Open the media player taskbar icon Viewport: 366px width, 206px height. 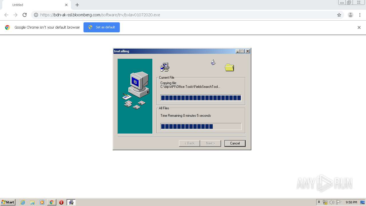pyautogui.click(x=42, y=202)
